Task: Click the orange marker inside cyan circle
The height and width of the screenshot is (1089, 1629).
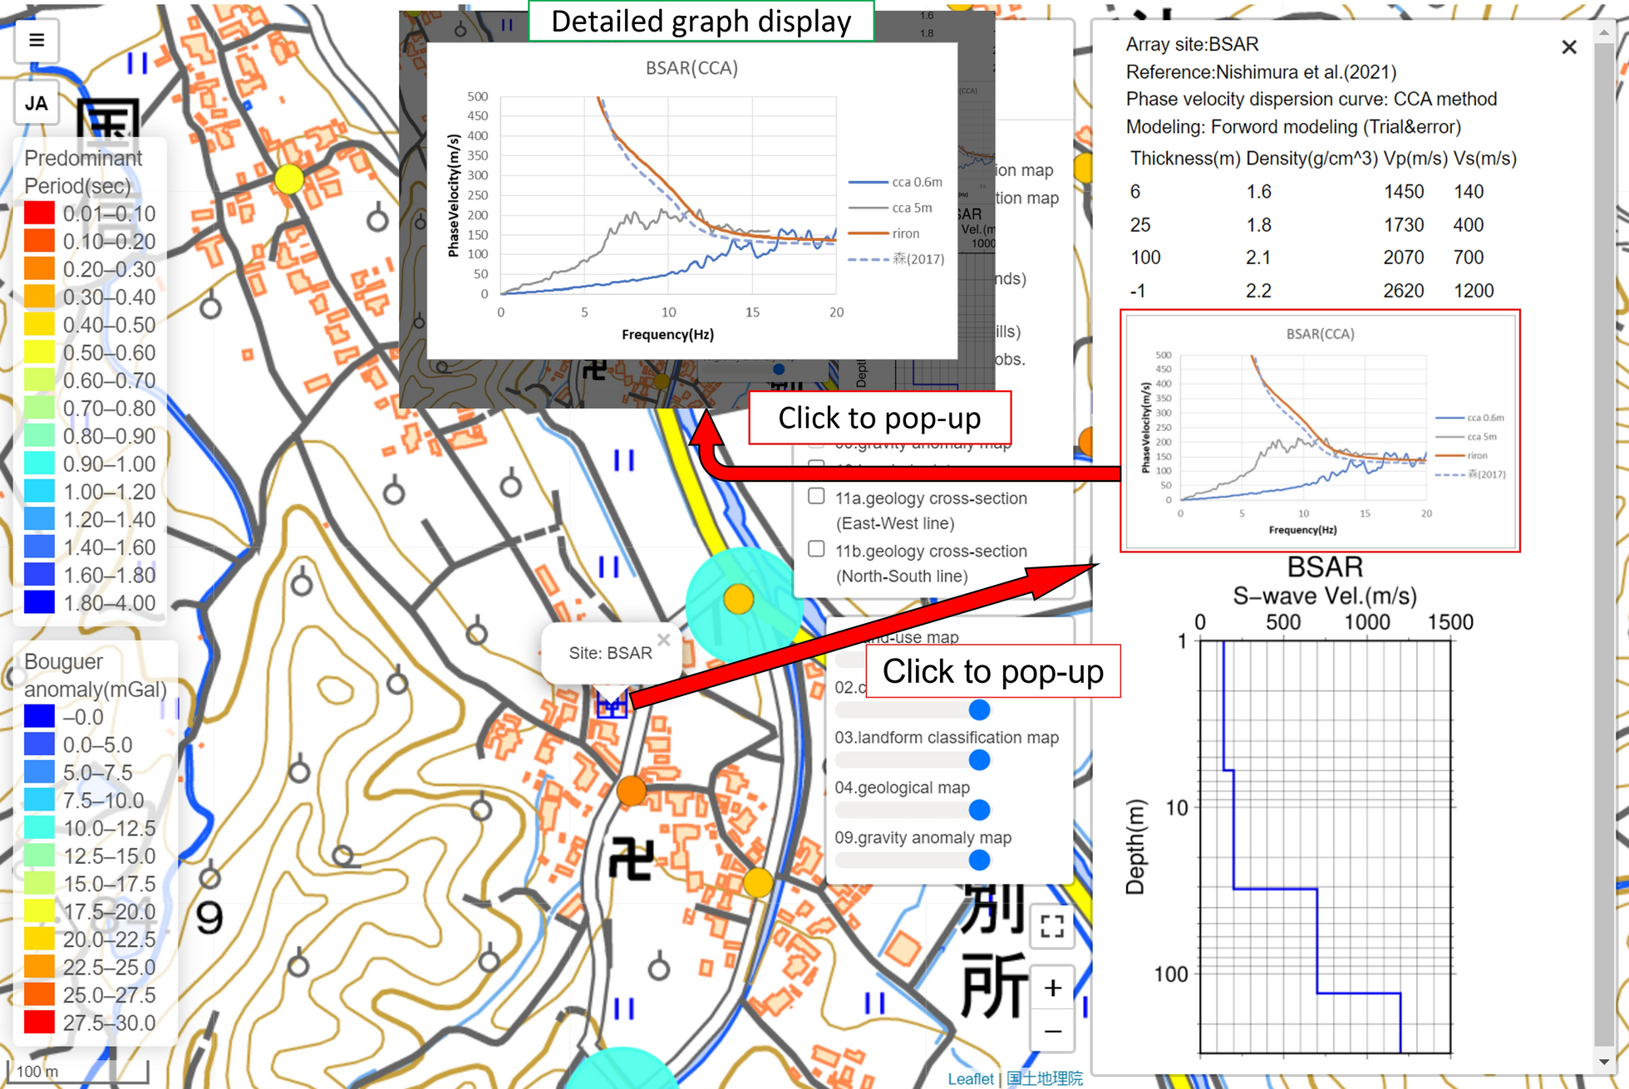Action: [x=738, y=599]
